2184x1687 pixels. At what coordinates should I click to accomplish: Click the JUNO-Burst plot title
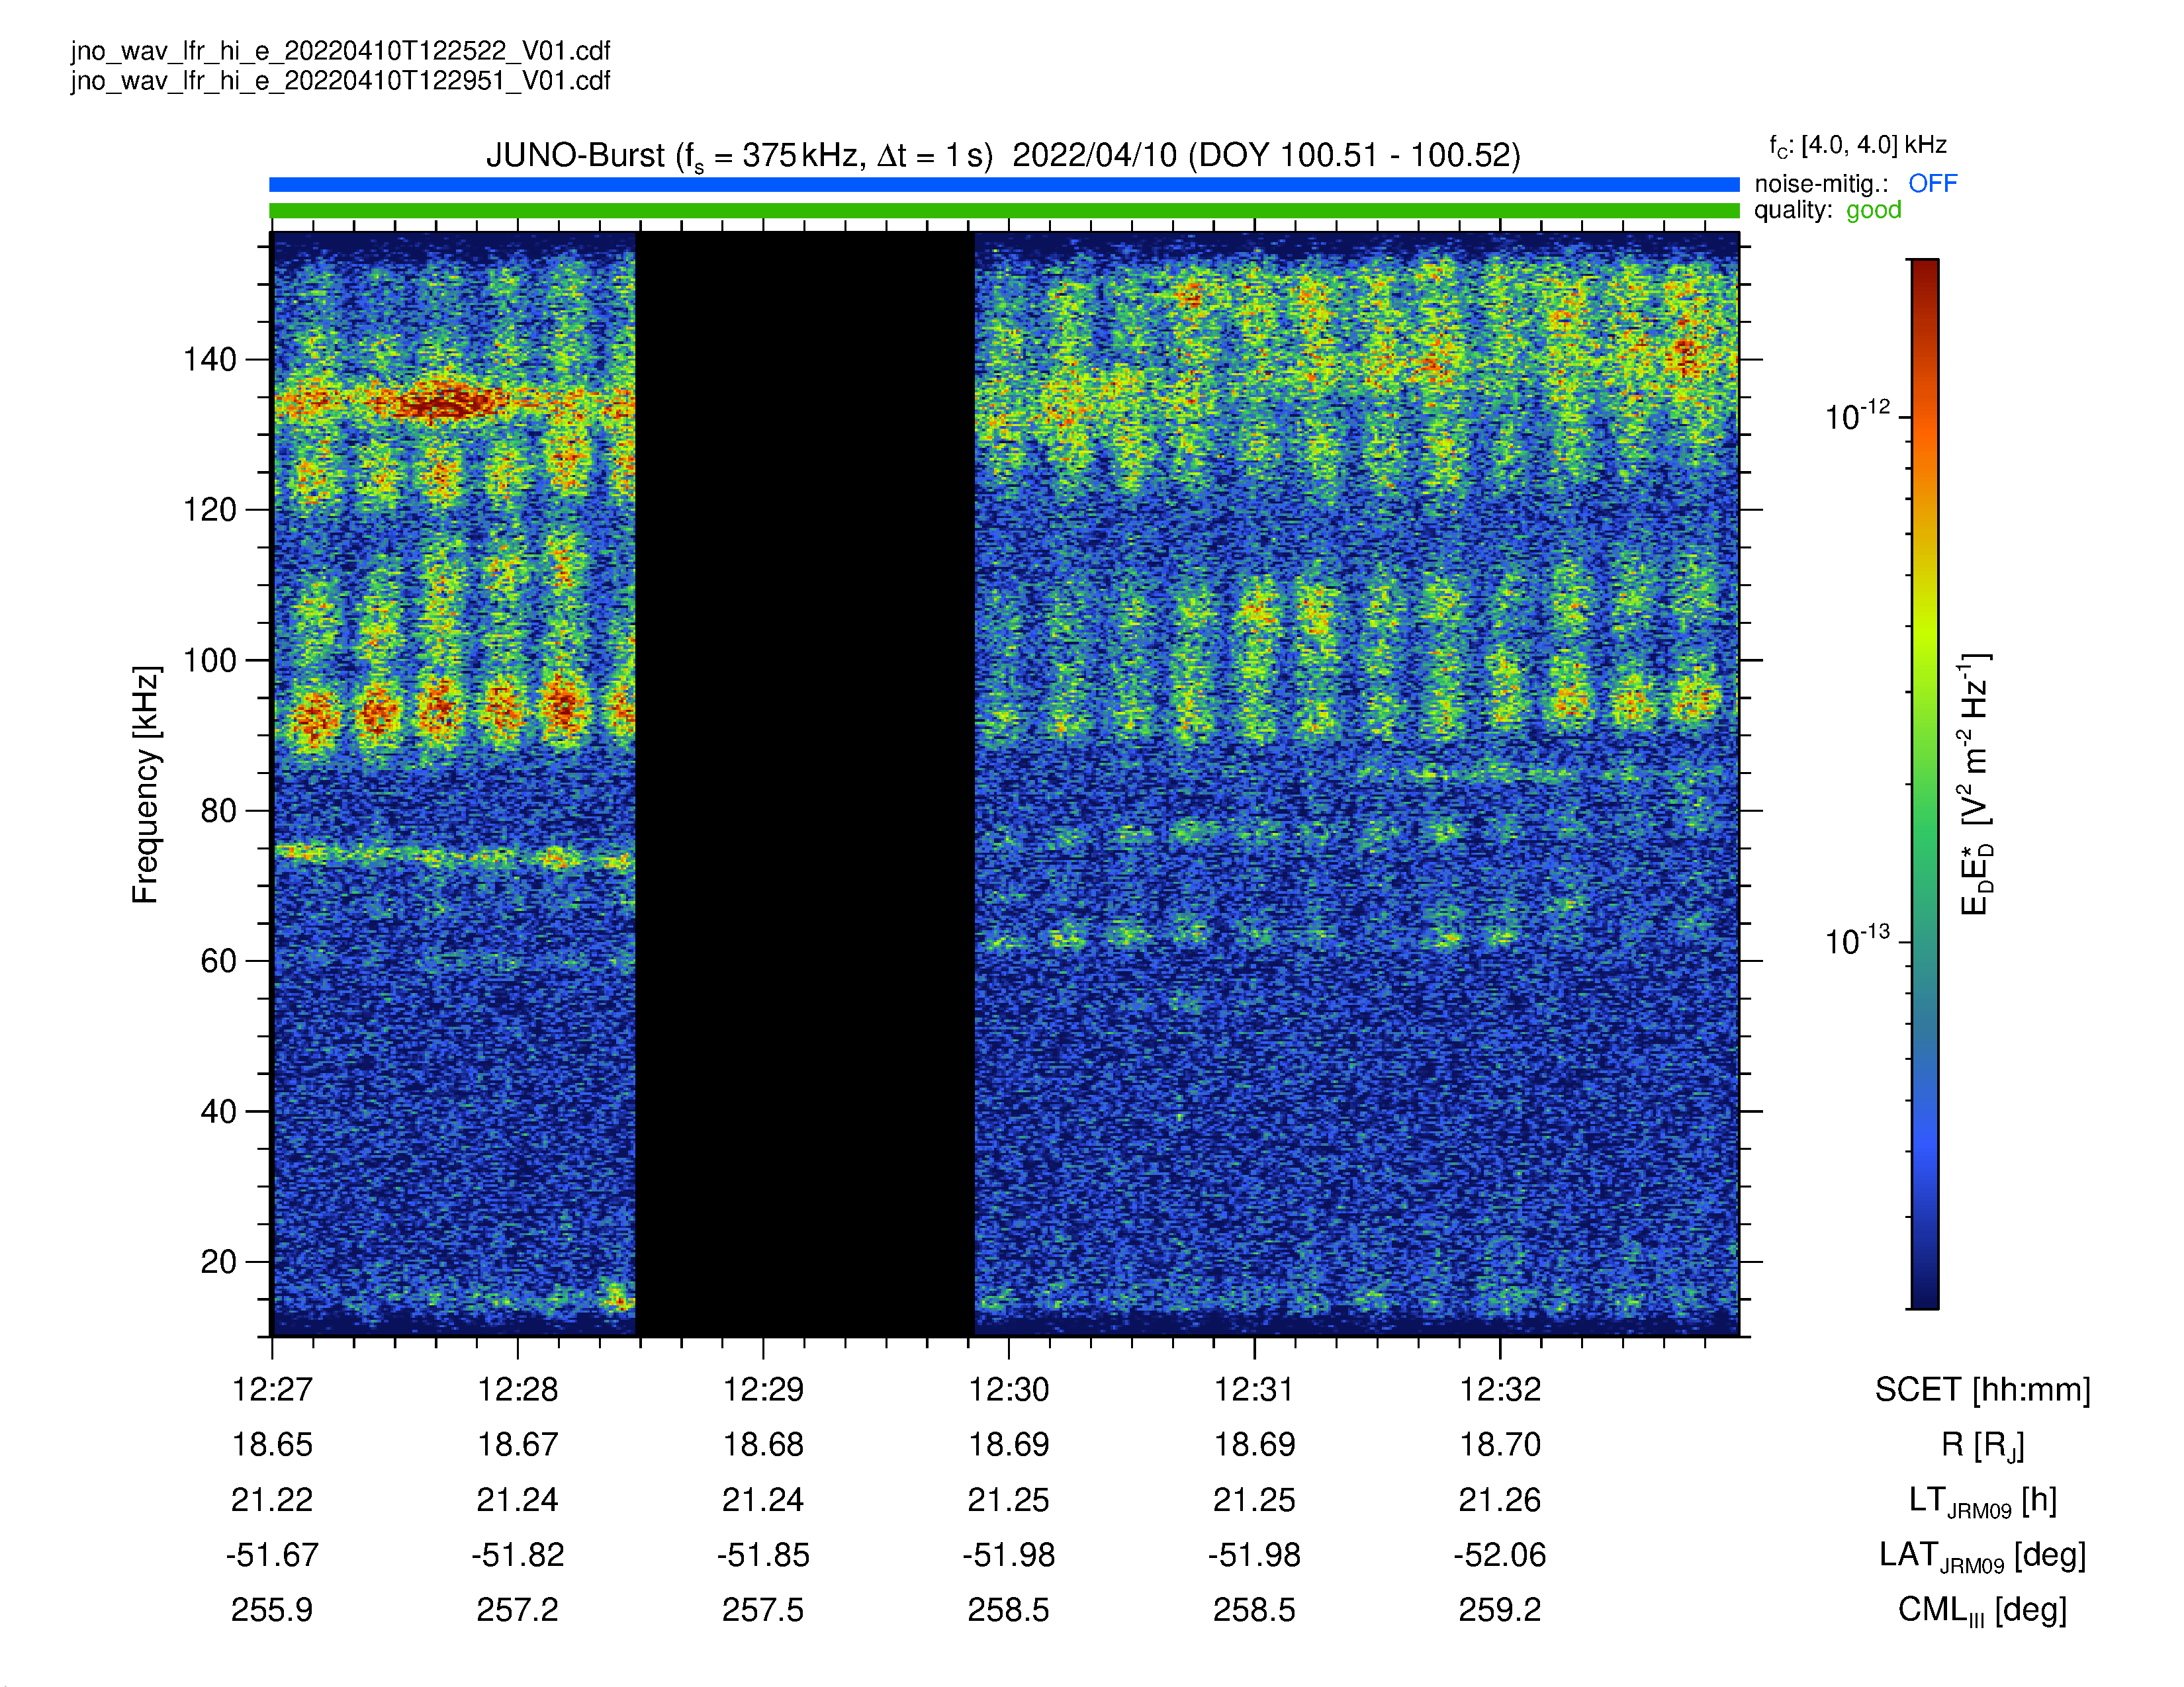(x=1003, y=156)
